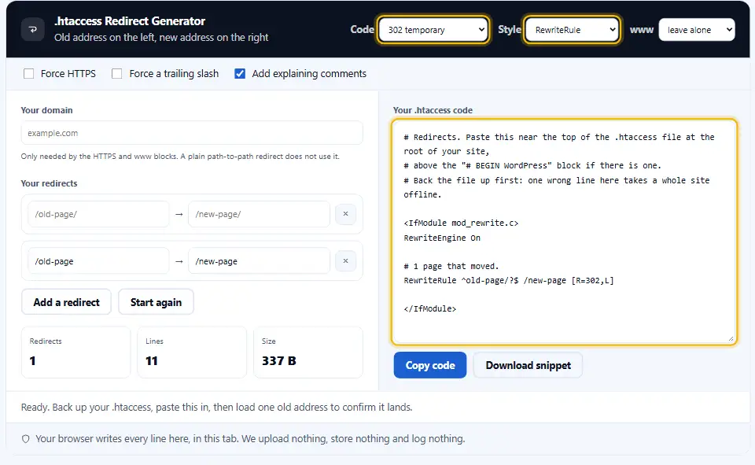Click the textarea resize handle corner

(x=731, y=339)
